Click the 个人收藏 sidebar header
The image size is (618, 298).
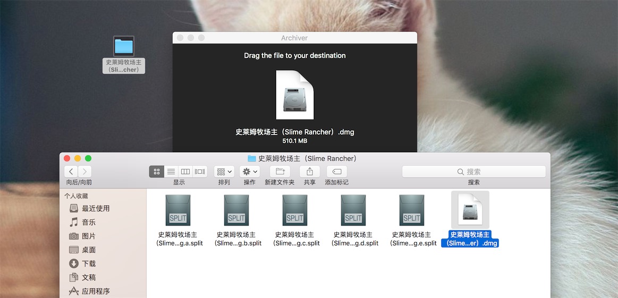77,196
